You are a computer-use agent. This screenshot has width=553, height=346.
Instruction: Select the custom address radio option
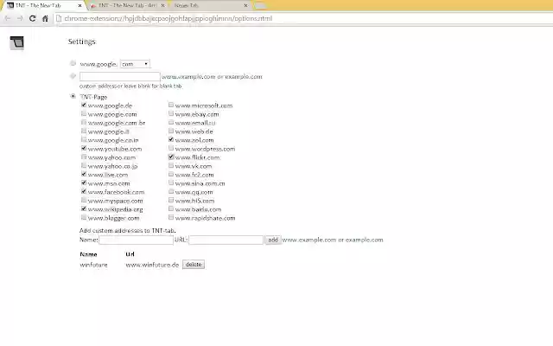(73, 76)
